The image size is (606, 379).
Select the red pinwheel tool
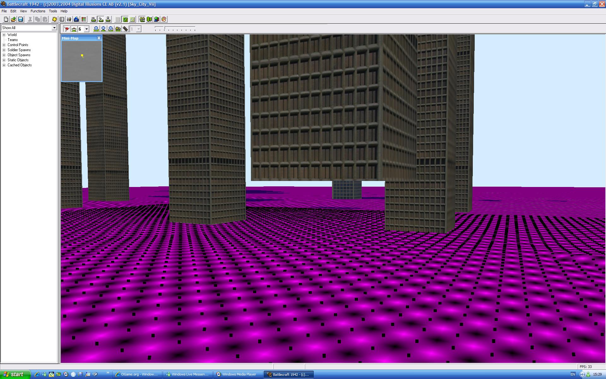click(67, 29)
